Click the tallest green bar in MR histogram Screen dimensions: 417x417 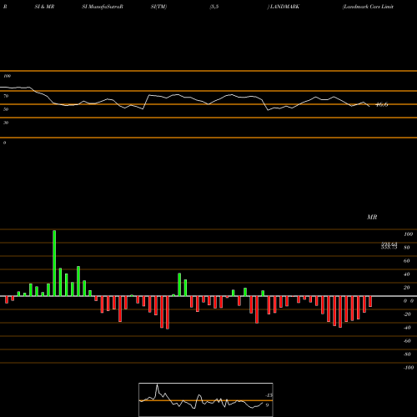tap(54, 263)
